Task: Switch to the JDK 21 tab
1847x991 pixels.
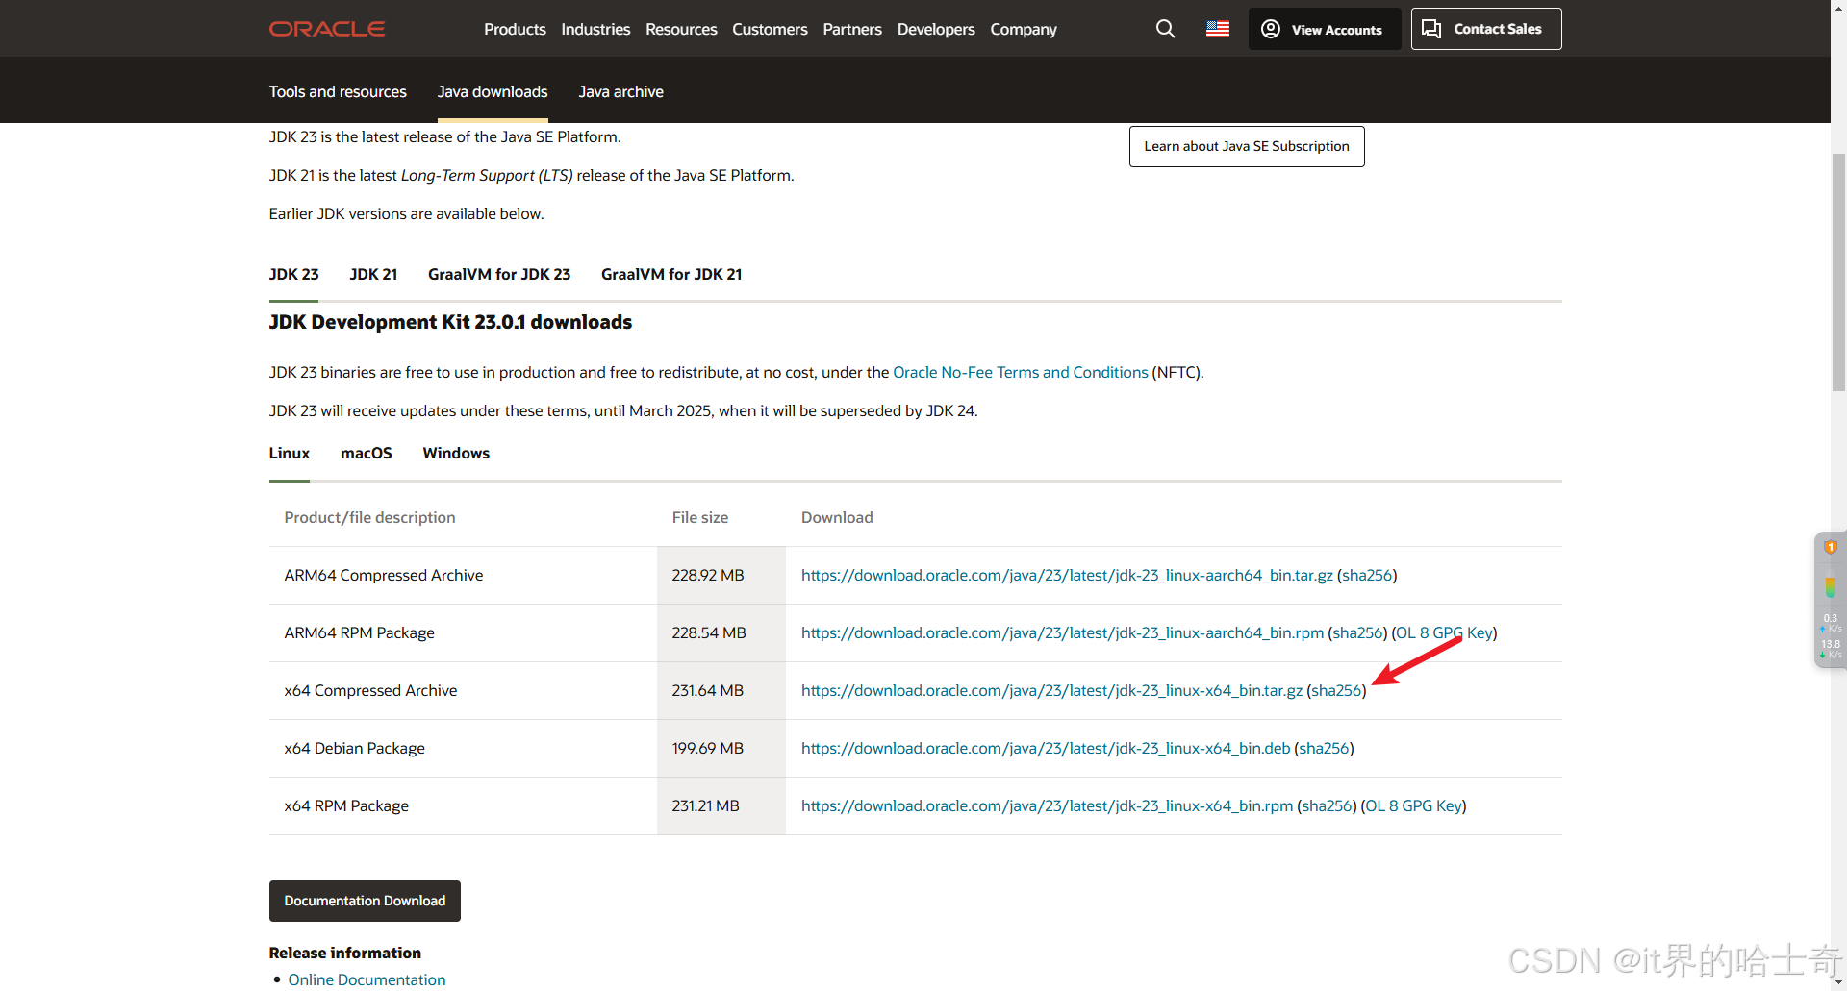Action: [373, 274]
